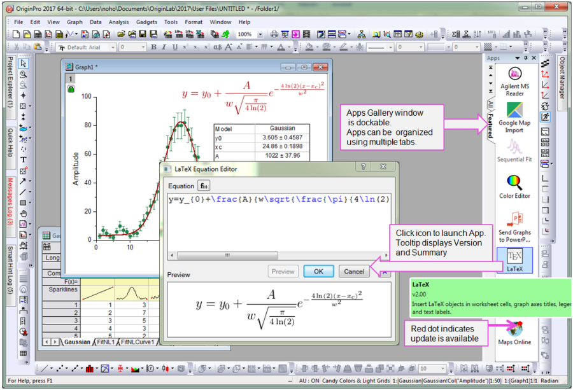Select the Pointer tool in the tools toolbar

click(x=24, y=64)
